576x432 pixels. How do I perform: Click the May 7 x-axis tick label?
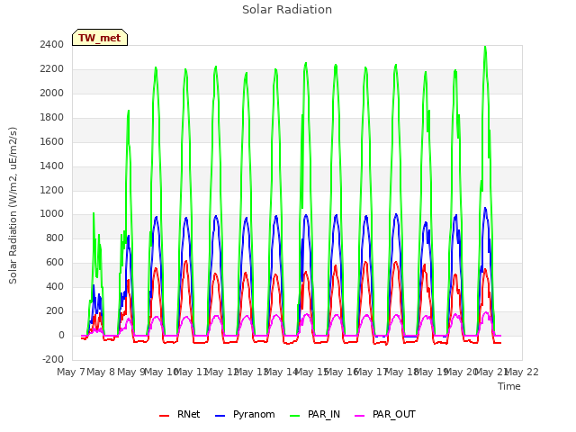tap(71, 372)
